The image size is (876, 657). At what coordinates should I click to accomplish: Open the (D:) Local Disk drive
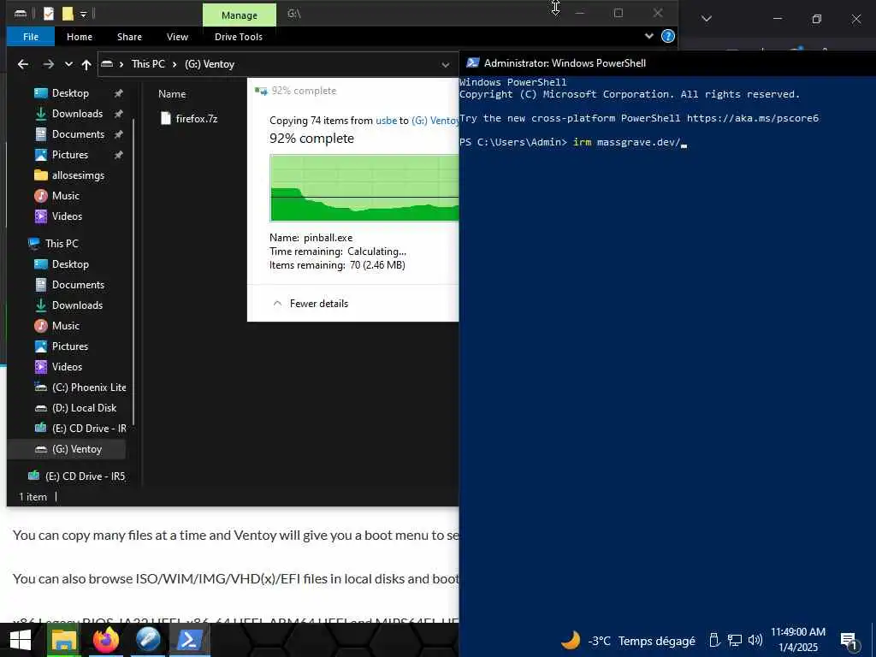coord(84,408)
